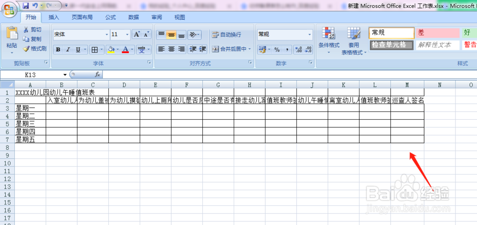
Task: Toggle align text right
Action: (181, 49)
